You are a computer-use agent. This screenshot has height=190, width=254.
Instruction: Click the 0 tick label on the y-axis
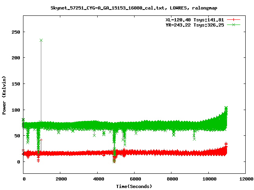pos(19,162)
